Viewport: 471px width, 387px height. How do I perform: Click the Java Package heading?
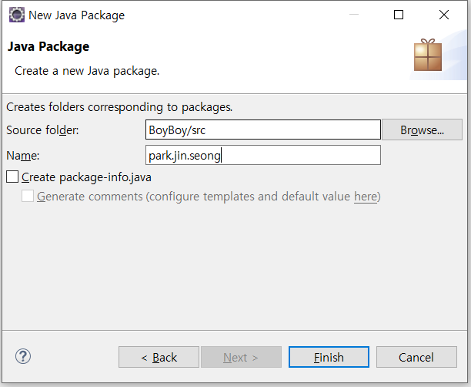48,47
